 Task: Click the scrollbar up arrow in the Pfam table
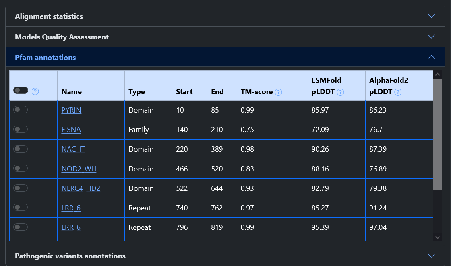(x=437, y=75)
